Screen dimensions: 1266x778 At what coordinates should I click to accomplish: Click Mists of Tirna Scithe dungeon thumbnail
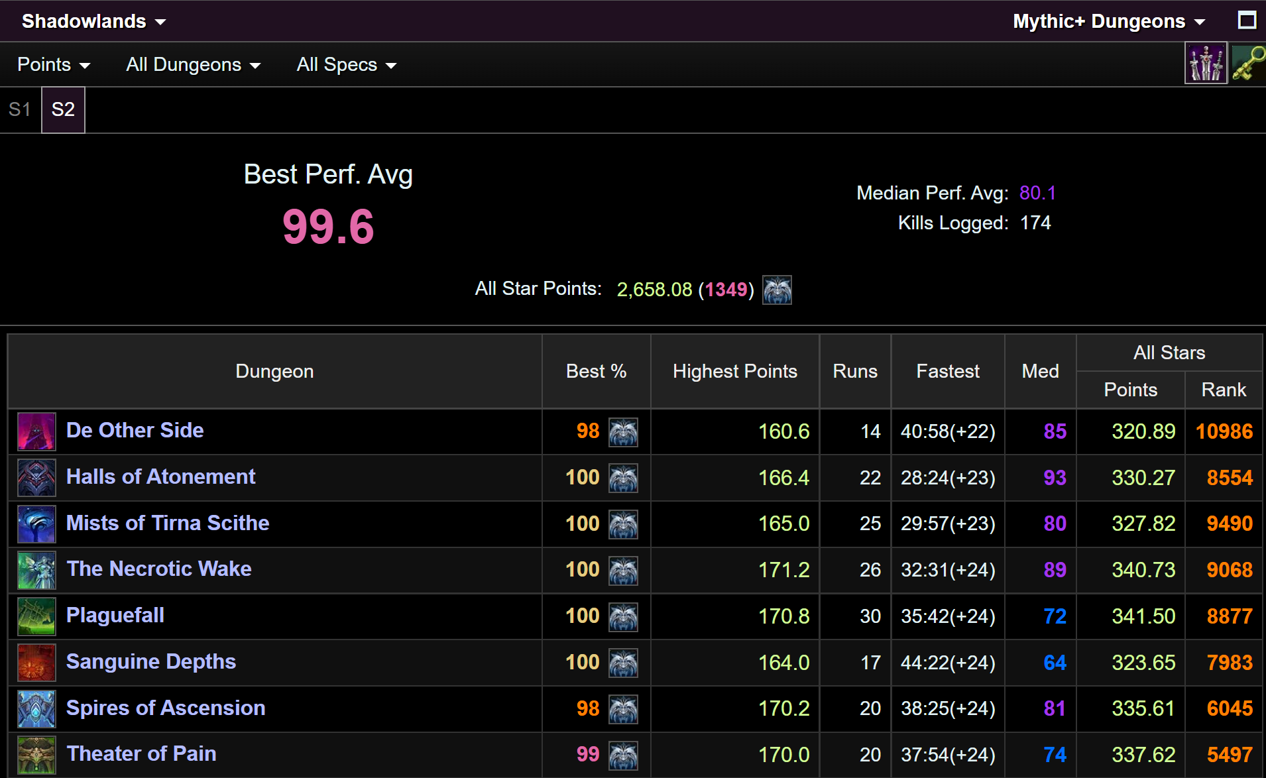(x=36, y=524)
